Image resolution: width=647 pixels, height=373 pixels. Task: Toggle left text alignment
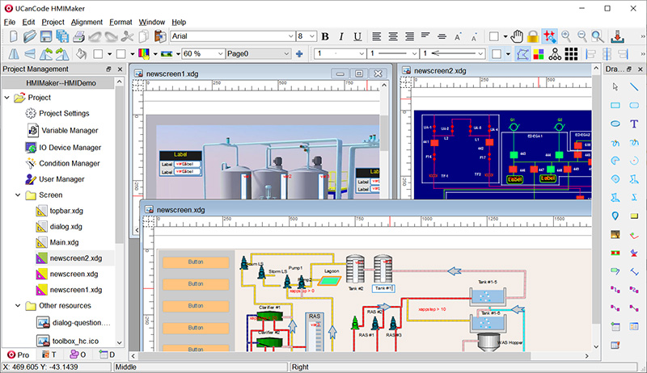coord(376,36)
